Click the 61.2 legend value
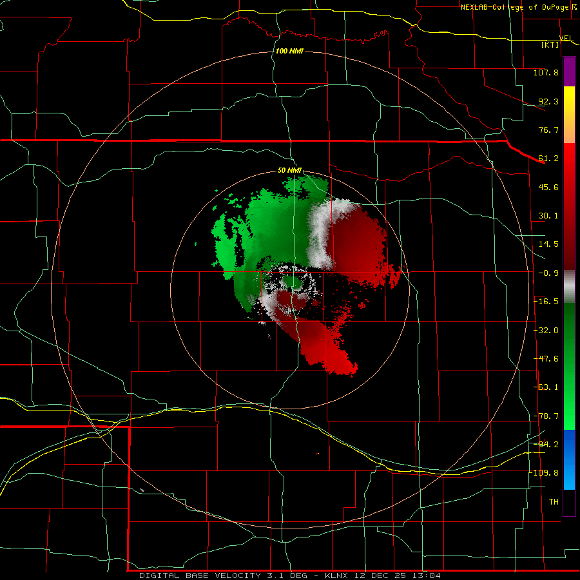 548,159
